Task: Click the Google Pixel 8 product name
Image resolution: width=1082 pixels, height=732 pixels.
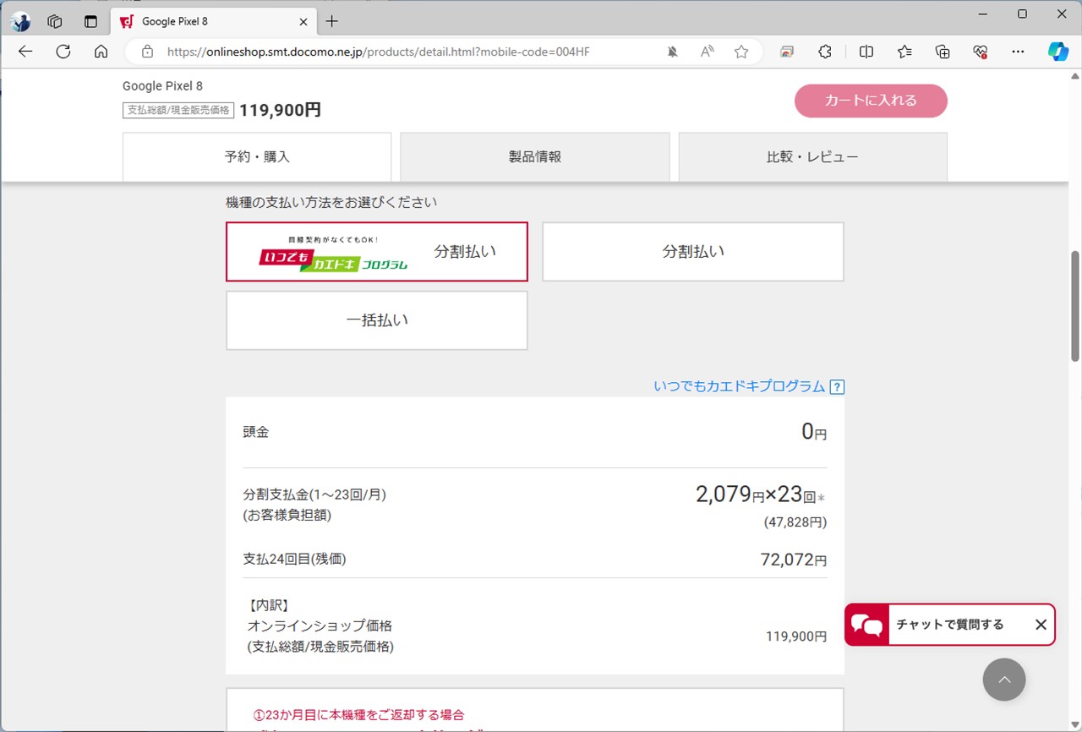Action: pyautogui.click(x=162, y=86)
